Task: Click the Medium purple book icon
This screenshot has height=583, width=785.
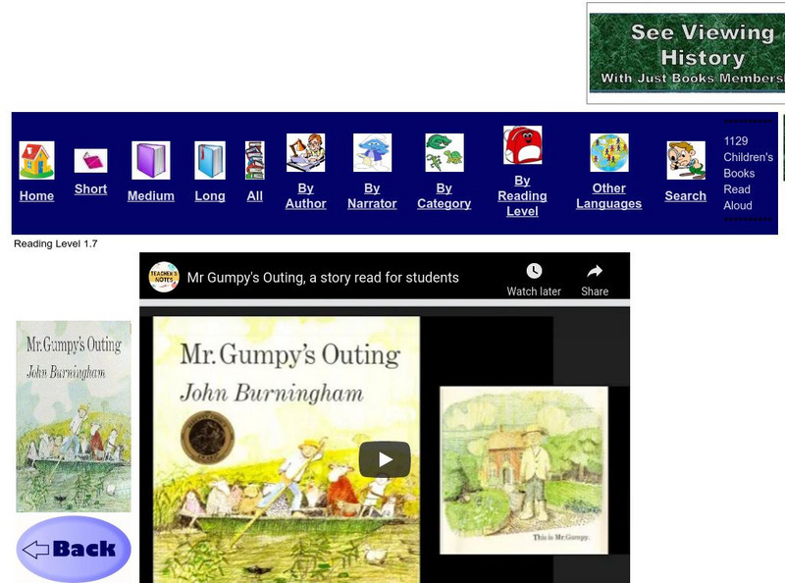Action: coord(151,160)
